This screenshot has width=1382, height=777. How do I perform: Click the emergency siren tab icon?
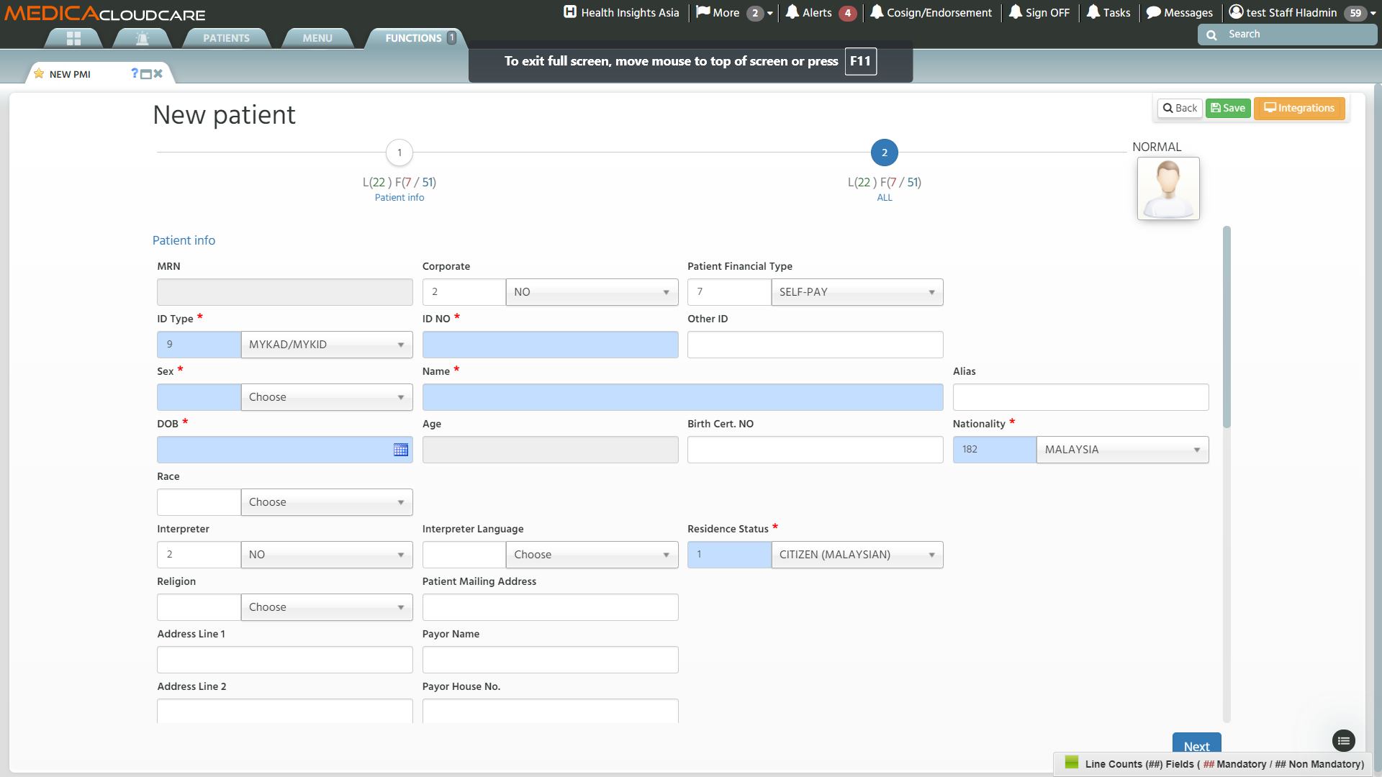143,38
